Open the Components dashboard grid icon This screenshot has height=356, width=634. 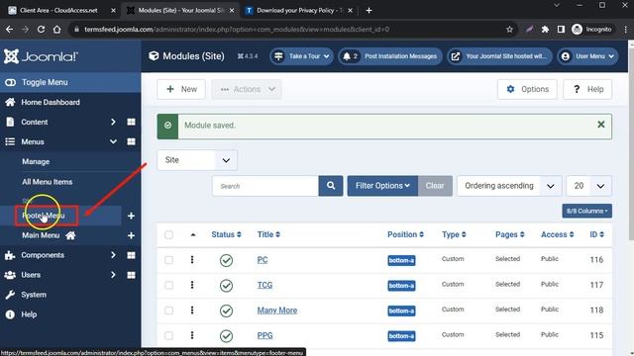tap(131, 255)
